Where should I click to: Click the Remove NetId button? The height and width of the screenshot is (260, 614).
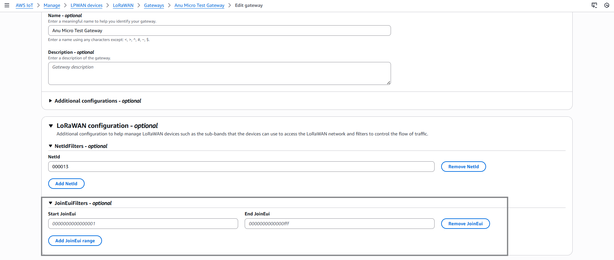coord(463,167)
